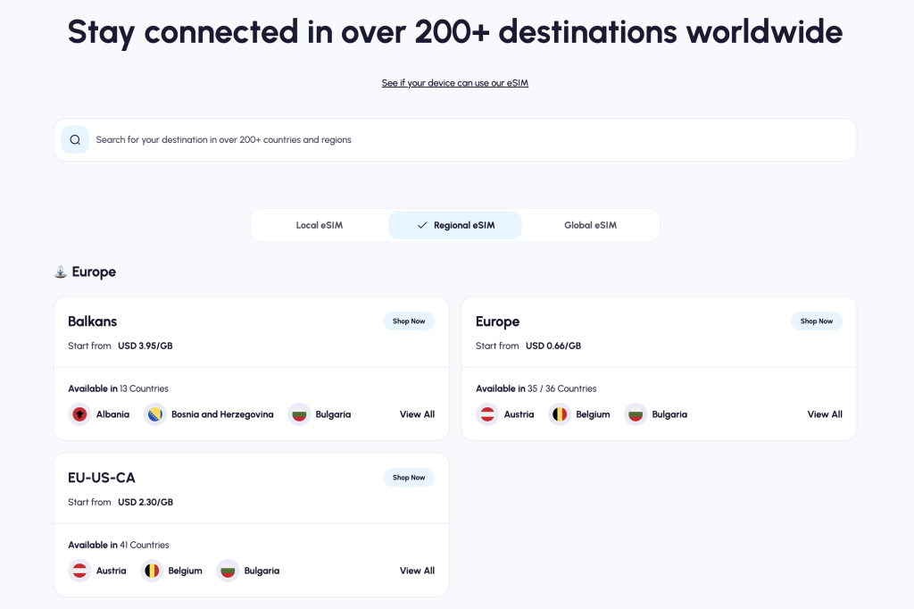Expand View All countries for Balkans
Screen dimensions: 914x609
(x=416, y=414)
